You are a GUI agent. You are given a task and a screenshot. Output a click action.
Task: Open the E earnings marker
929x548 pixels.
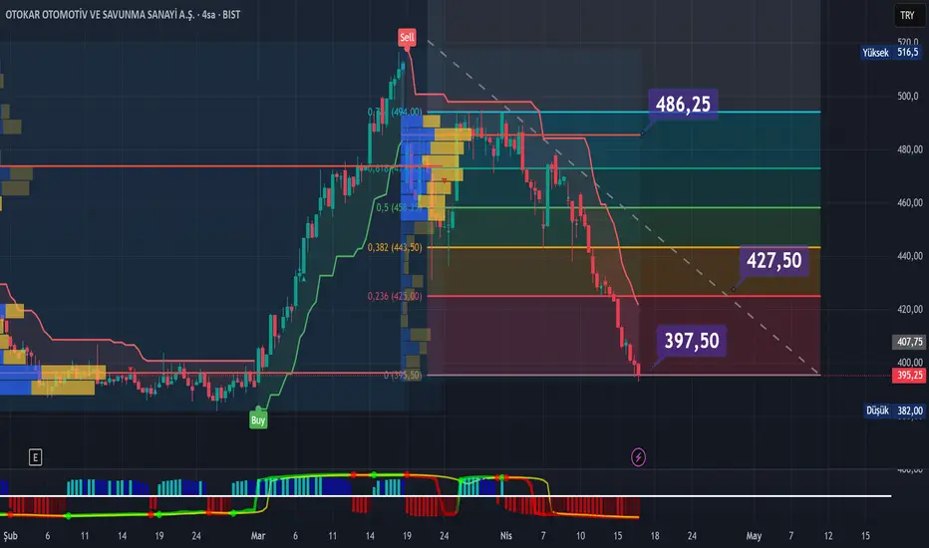pos(35,457)
